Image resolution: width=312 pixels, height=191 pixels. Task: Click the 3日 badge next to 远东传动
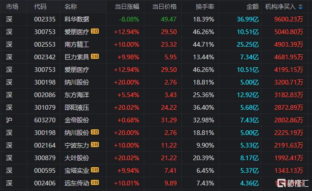[x=95, y=183]
